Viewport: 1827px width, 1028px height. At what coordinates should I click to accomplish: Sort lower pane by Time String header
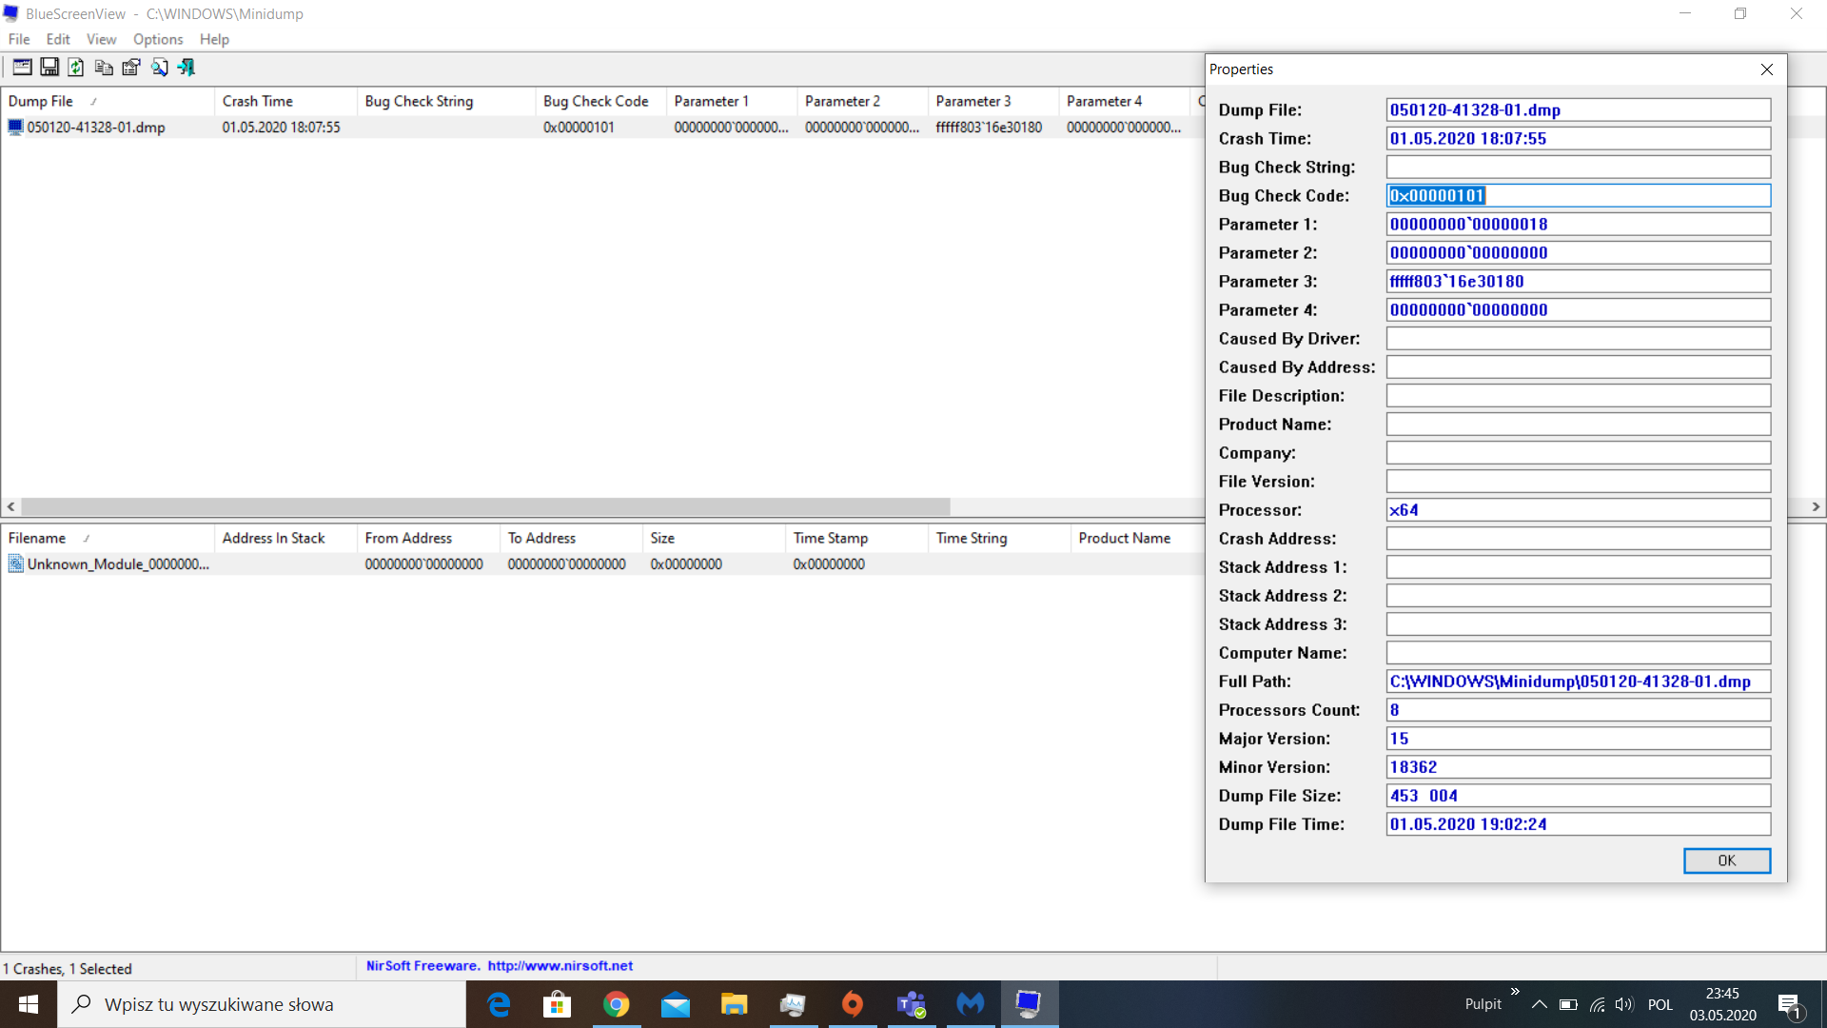999,538
